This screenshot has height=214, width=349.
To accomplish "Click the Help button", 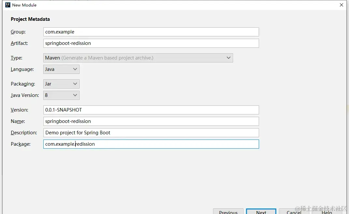I will pyautogui.click(x=327, y=211).
